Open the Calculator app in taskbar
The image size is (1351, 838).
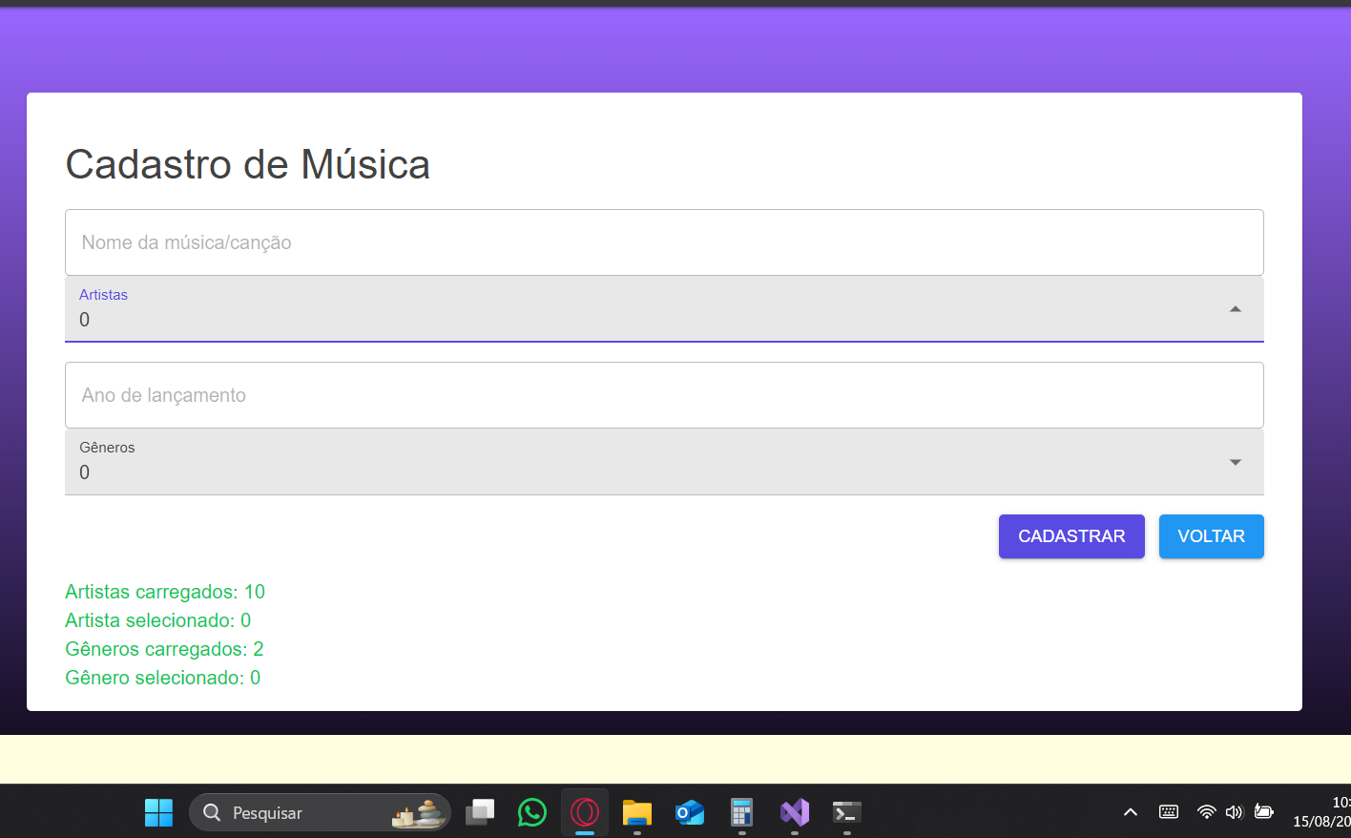742,812
